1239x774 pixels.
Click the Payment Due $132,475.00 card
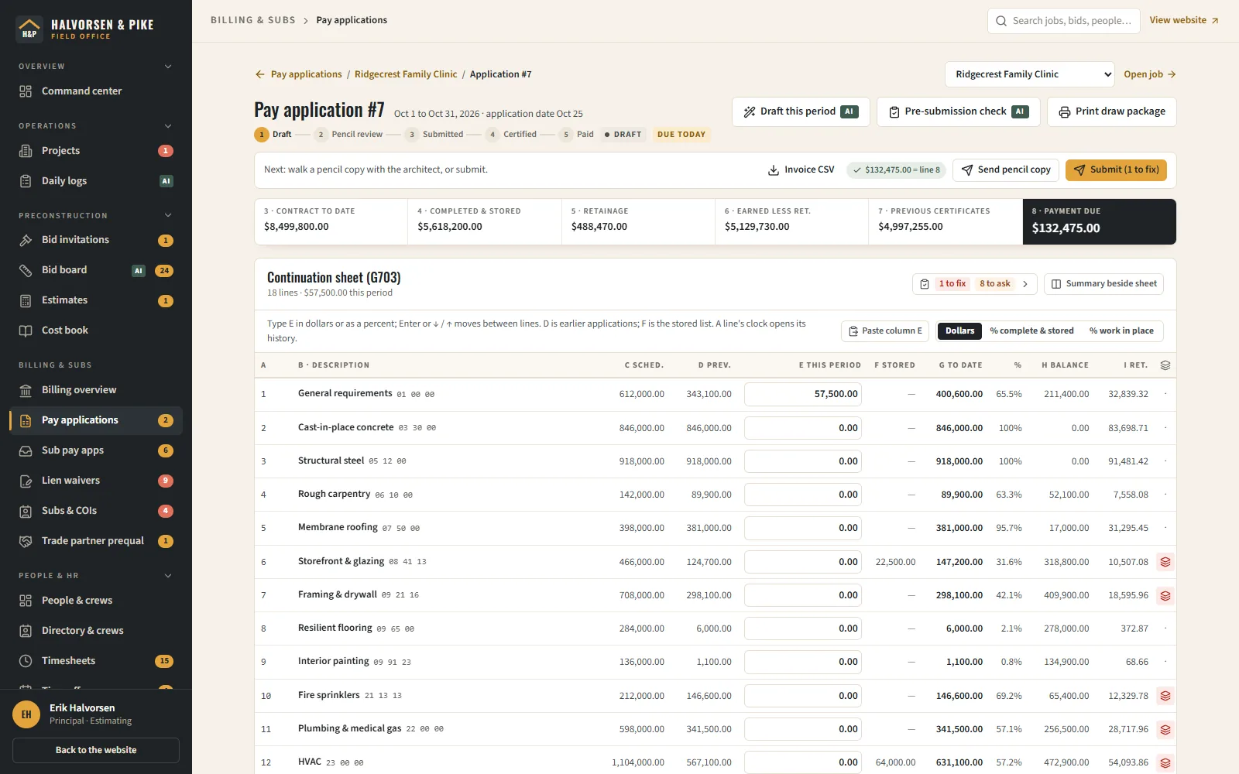(1100, 221)
